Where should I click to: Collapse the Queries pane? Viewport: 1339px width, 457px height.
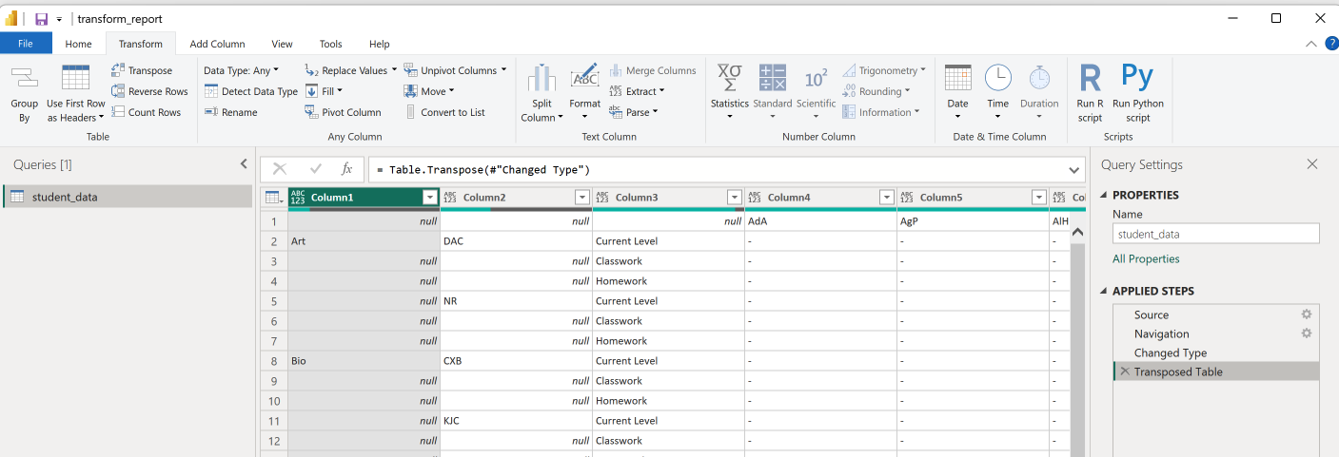(x=245, y=164)
